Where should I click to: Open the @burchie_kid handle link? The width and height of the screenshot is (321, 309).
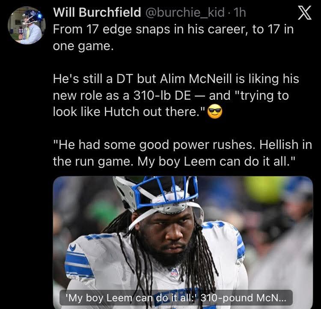tap(185, 12)
